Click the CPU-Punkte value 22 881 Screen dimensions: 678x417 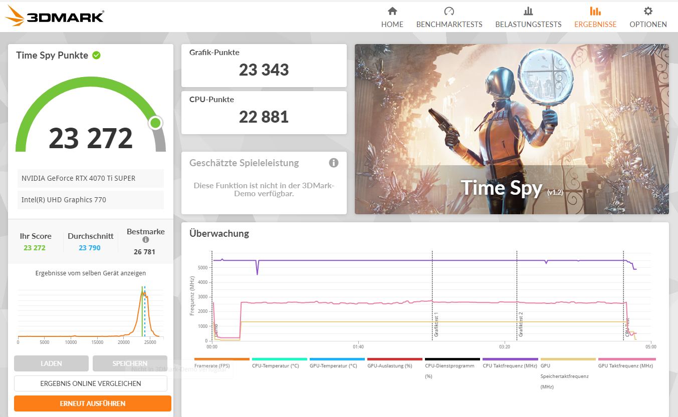(x=264, y=117)
